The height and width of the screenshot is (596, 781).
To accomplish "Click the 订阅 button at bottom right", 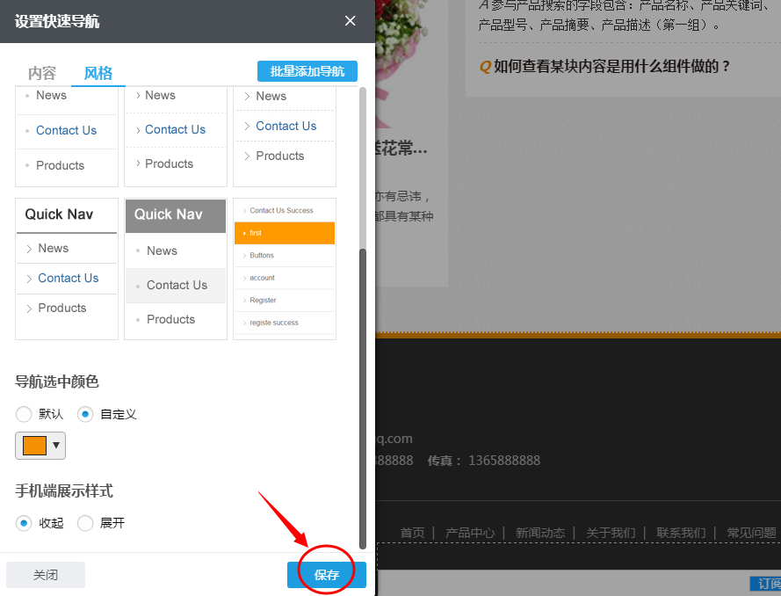I will (x=768, y=584).
